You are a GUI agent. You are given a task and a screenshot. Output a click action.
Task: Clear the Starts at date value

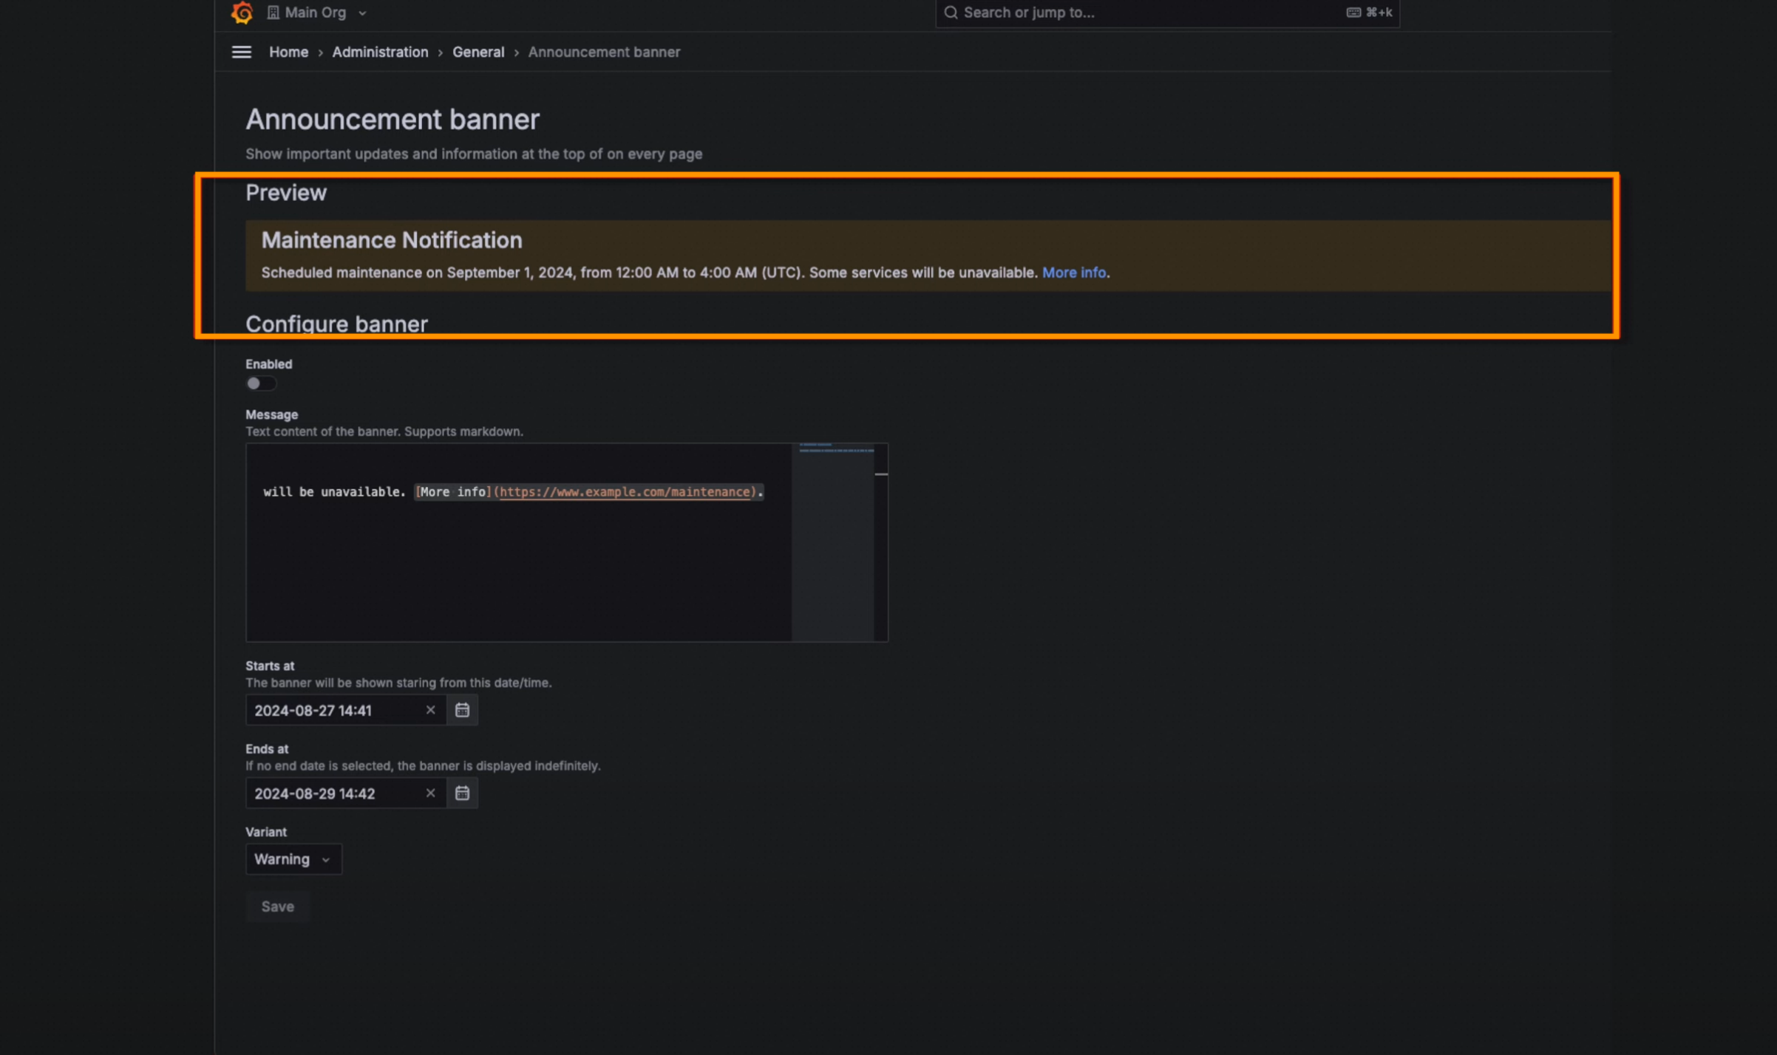pyautogui.click(x=430, y=710)
